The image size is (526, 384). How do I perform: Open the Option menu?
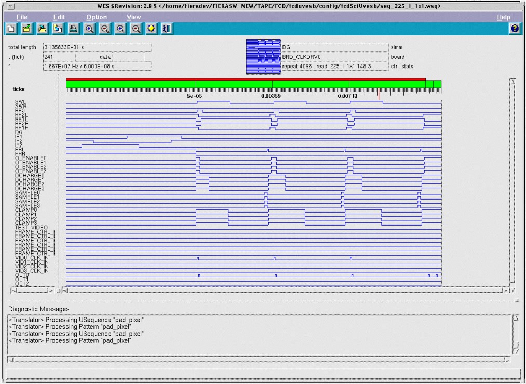[x=96, y=17]
